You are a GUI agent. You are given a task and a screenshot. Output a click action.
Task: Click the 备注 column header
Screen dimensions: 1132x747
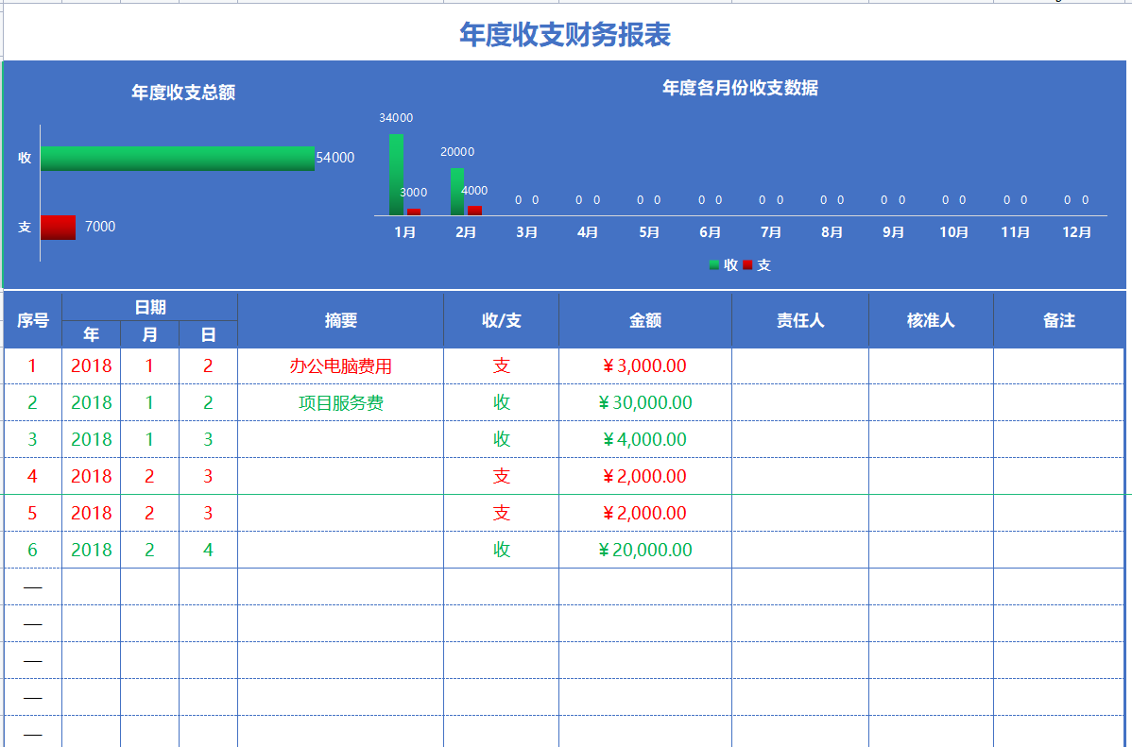1059,320
